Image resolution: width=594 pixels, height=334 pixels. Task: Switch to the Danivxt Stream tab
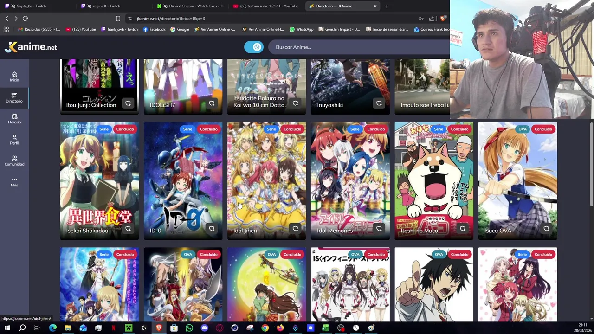pyautogui.click(x=190, y=6)
